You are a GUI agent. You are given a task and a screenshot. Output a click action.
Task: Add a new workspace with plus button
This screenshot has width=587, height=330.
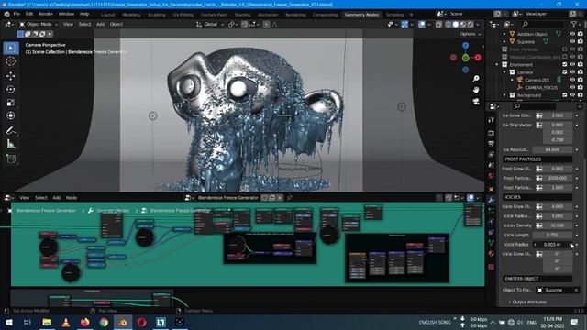click(x=411, y=15)
